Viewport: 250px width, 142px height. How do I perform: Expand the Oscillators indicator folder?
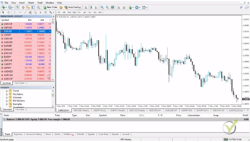coord(6,94)
